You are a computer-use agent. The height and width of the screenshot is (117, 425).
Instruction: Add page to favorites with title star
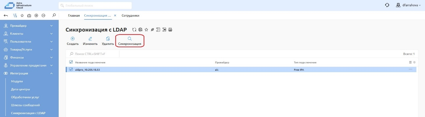pos(146,30)
